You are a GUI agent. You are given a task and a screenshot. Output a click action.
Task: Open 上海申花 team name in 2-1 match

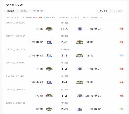click(35, 82)
